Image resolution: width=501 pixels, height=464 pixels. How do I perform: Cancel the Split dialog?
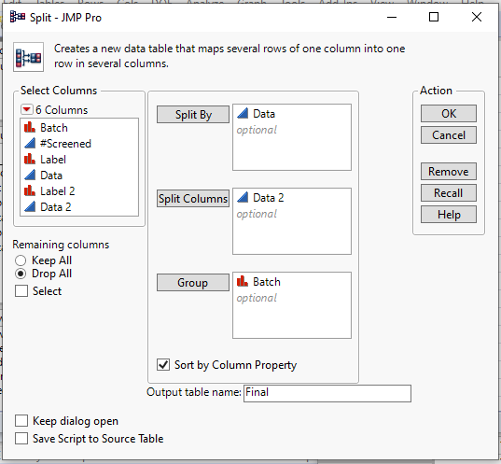click(449, 135)
